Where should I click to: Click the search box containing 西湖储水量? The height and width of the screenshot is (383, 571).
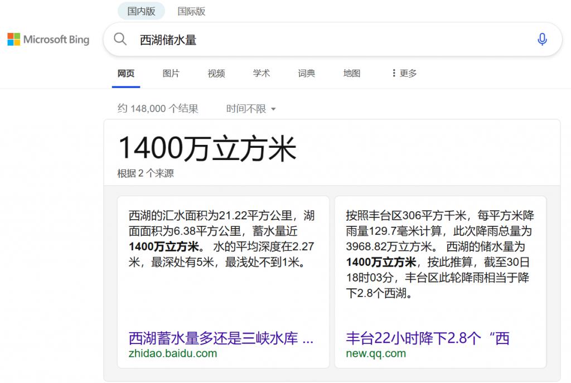[x=329, y=40]
